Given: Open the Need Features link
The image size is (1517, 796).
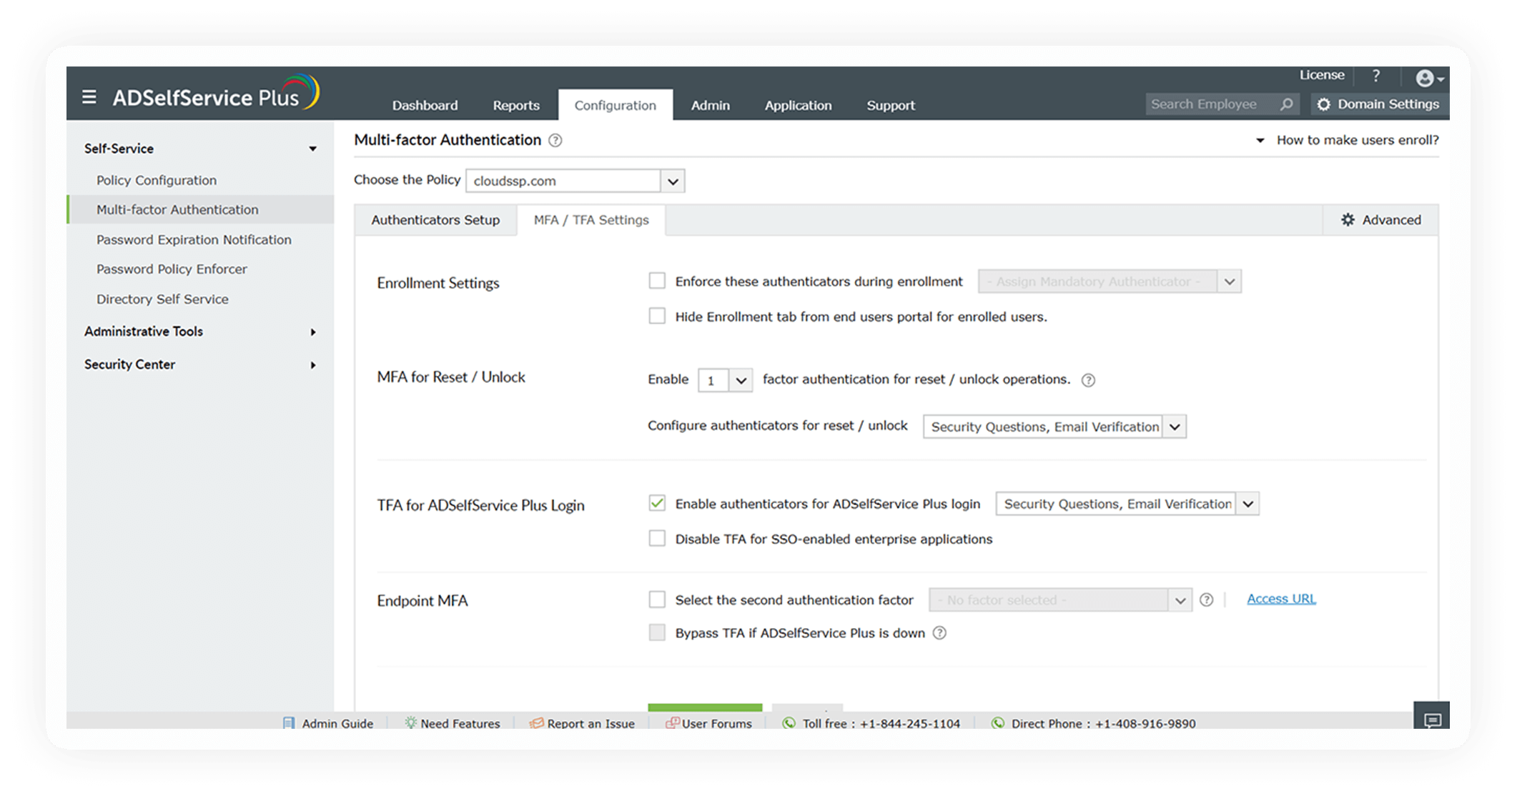Looking at the screenshot, I should pos(460,723).
